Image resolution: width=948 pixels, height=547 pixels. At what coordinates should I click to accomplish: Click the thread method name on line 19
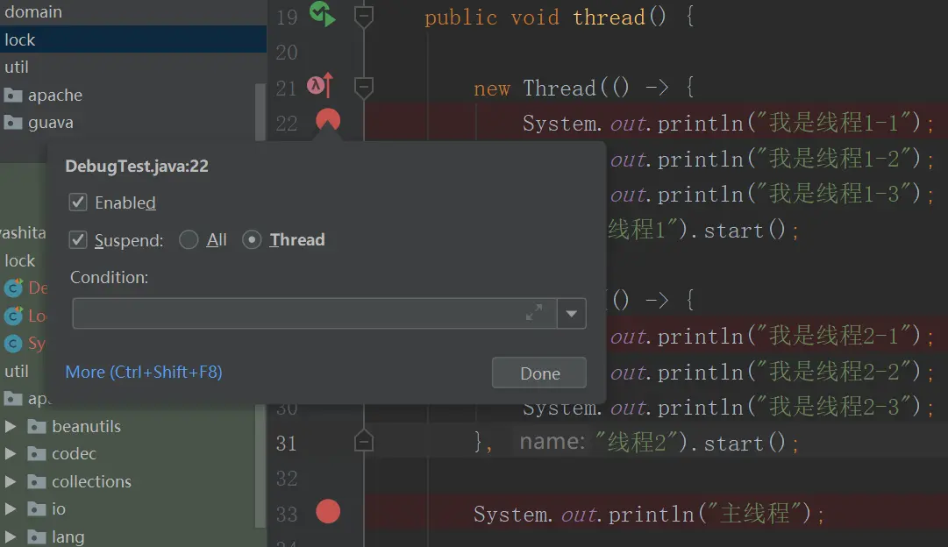coord(609,17)
